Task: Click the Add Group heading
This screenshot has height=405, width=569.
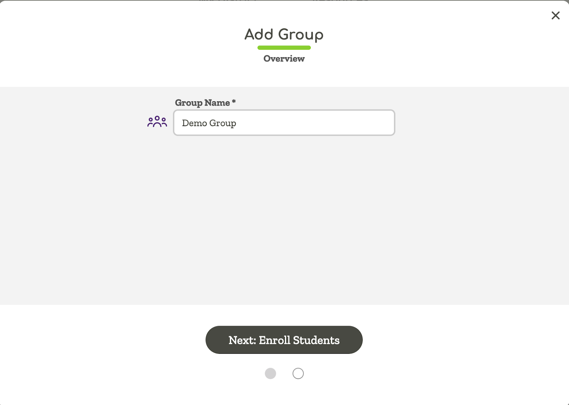Action: [283, 34]
